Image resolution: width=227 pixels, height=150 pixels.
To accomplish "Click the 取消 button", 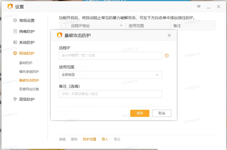I will click(162, 113).
